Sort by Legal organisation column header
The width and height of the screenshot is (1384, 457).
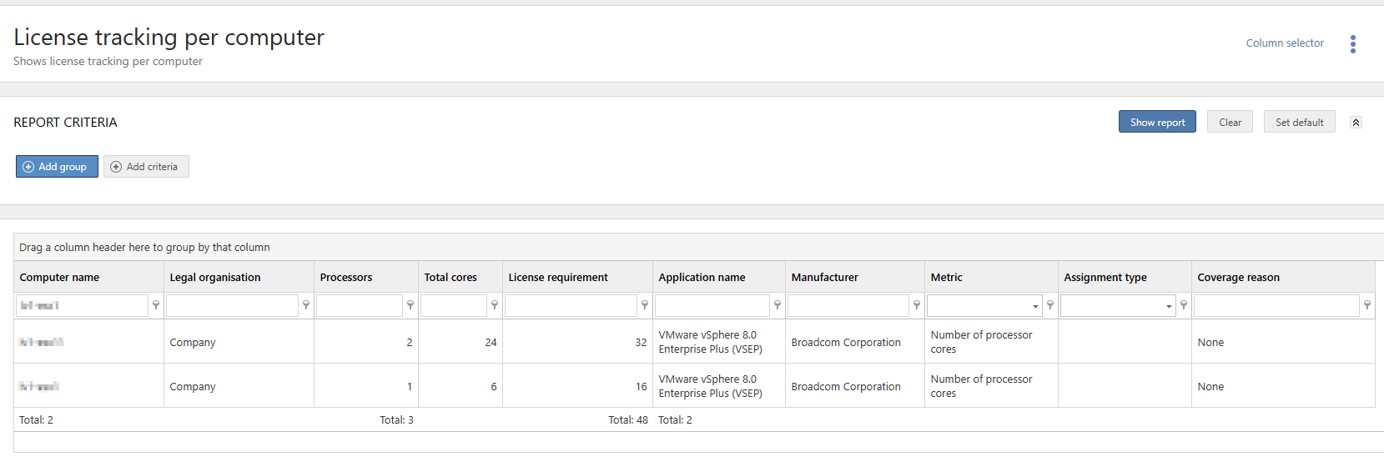click(x=239, y=277)
